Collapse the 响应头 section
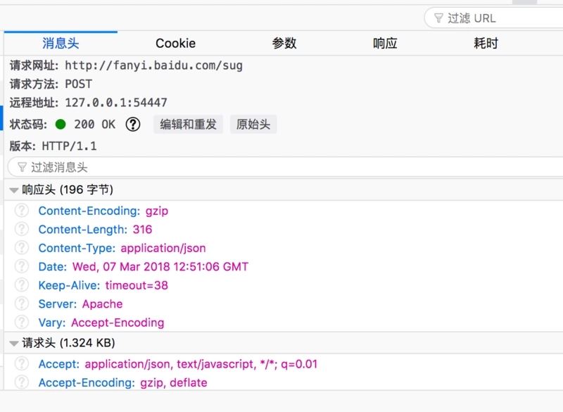 14,190
